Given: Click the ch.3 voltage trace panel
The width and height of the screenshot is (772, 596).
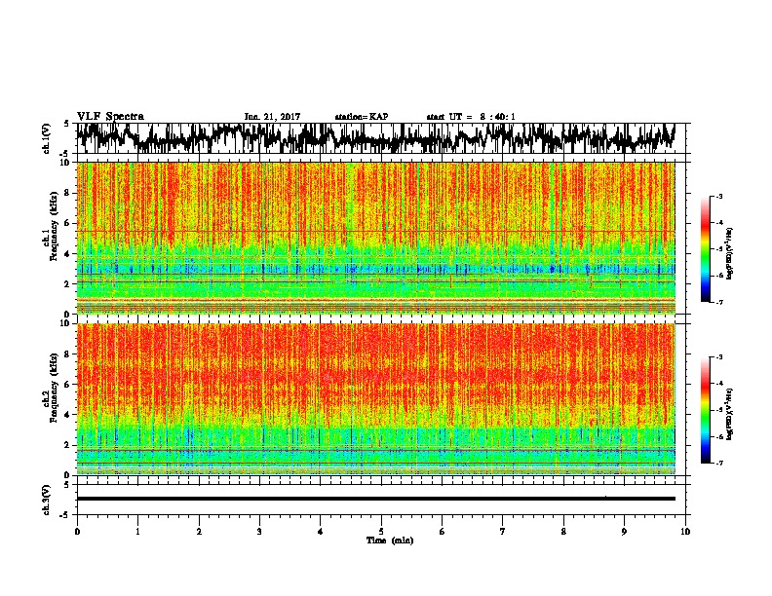Looking at the screenshot, I should click(380, 500).
